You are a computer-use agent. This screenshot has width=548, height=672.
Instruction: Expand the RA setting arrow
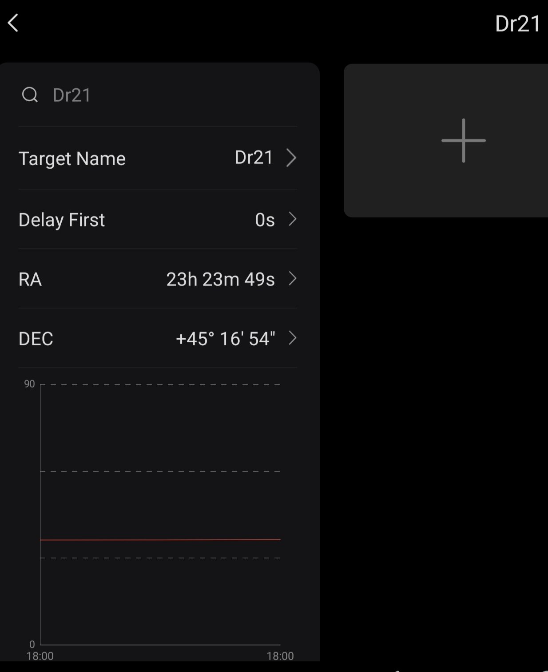click(292, 279)
